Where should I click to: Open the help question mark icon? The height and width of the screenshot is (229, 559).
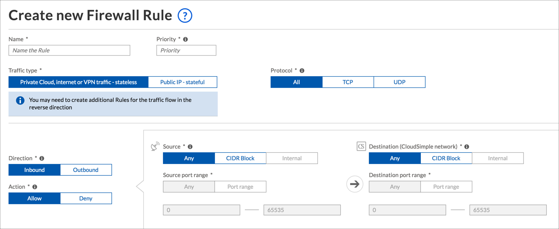[x=185, y=15]
